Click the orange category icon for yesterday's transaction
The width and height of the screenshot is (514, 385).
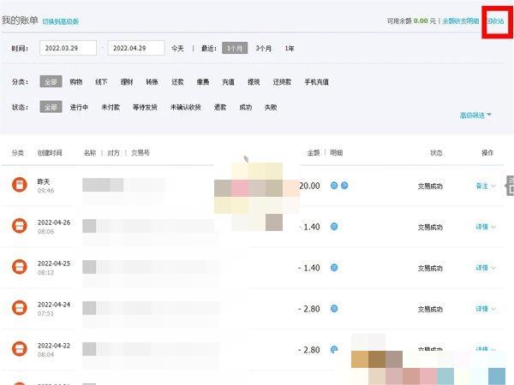tap(19, 185)
